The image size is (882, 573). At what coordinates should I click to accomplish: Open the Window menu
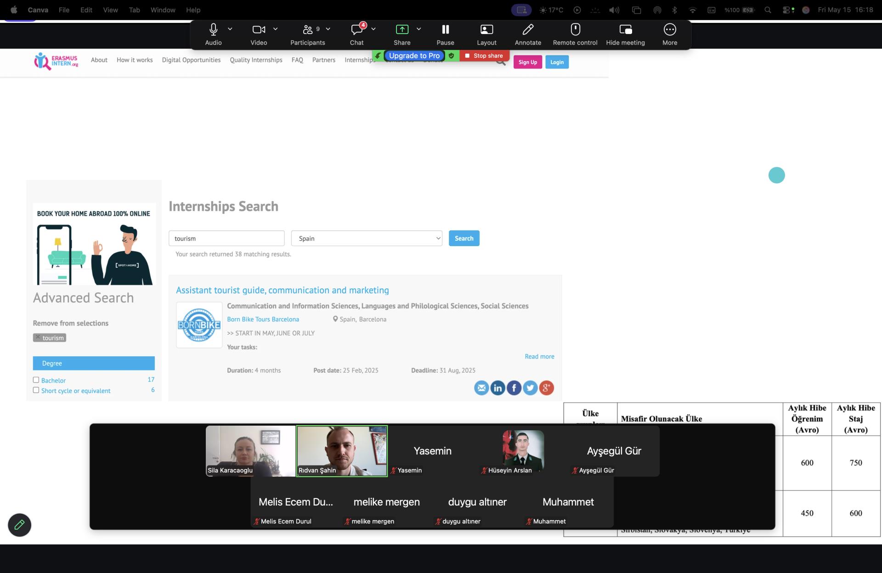coord(163,10)
